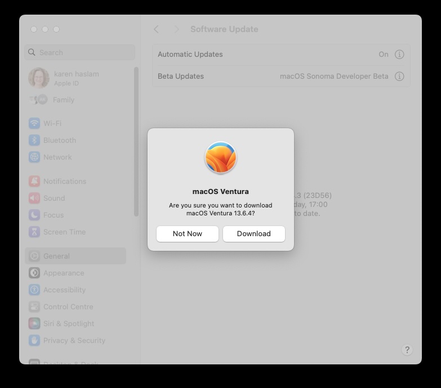
Task: Click the Privacy & Security hand icon
Action: (x=34, y=340)
